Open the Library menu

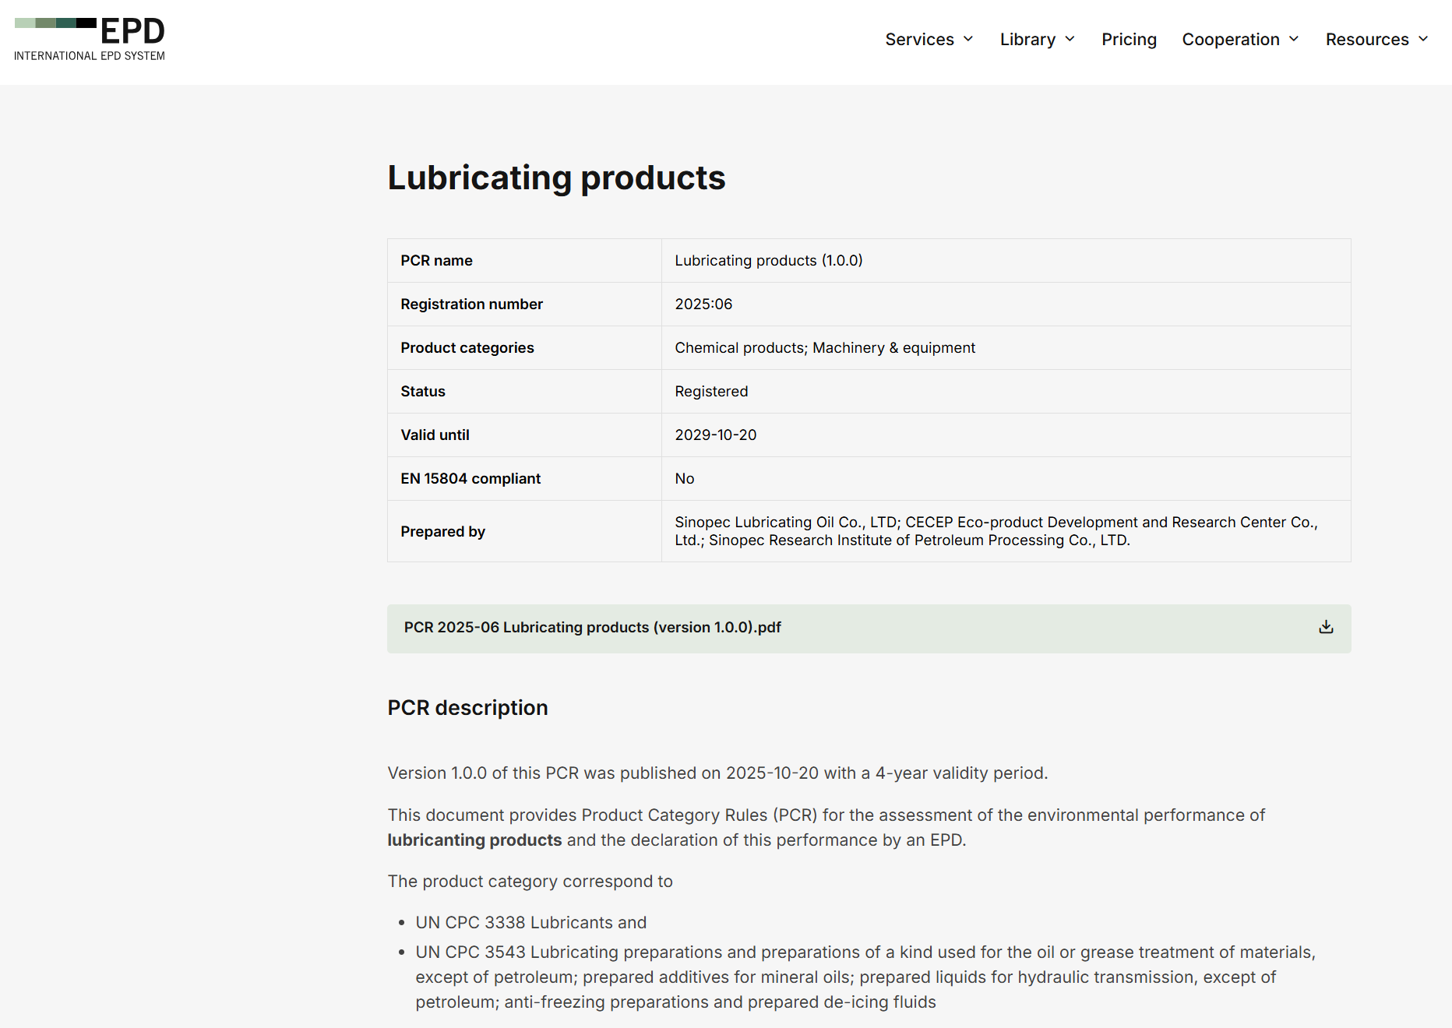pos(1027,39)
